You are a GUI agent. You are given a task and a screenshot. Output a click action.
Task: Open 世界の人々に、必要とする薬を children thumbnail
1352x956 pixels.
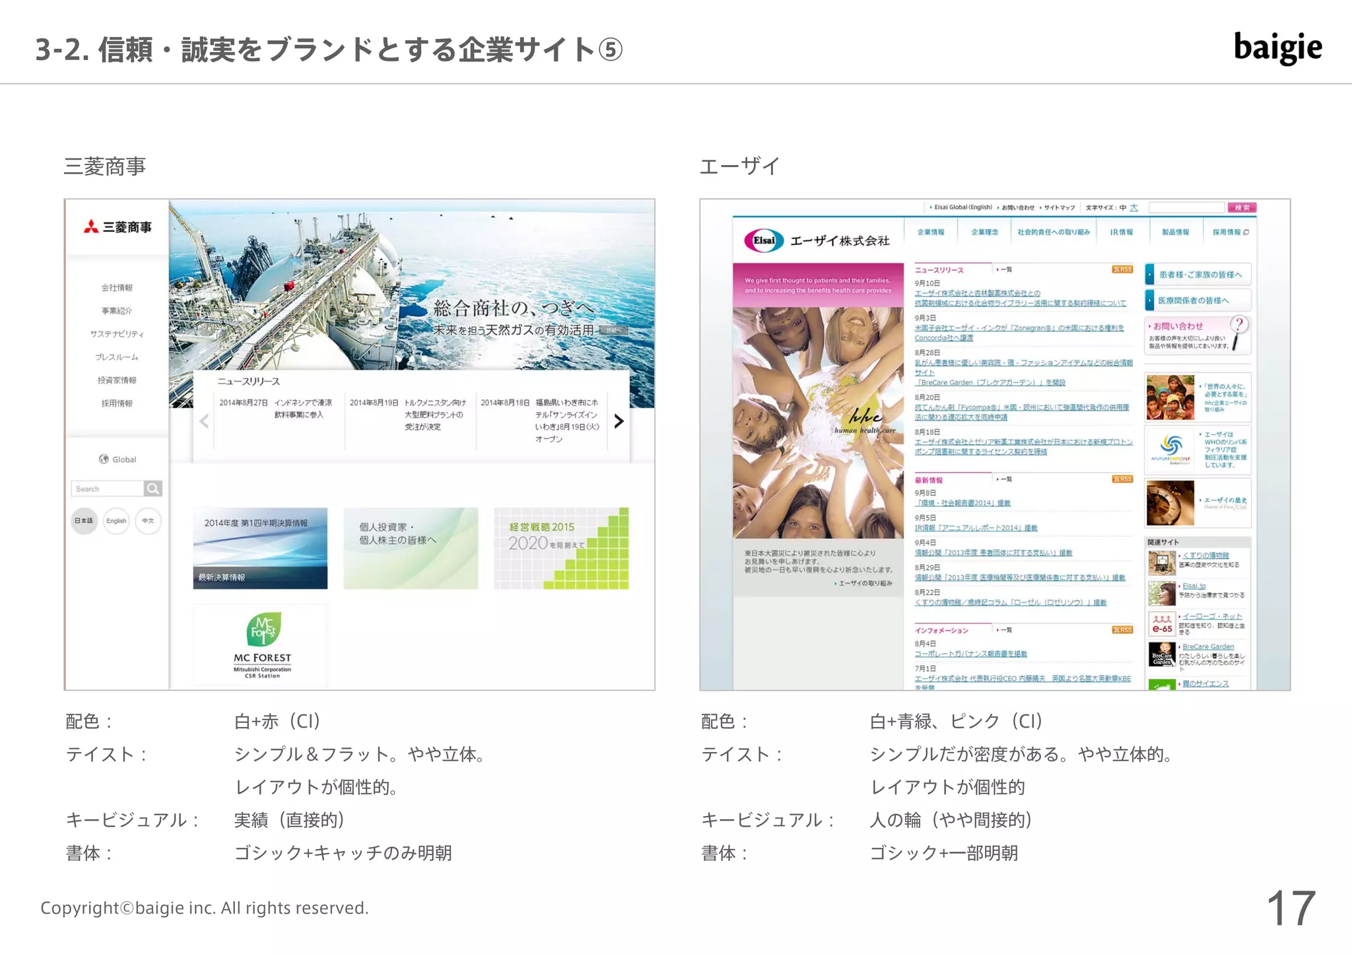tap(1170, 397)
